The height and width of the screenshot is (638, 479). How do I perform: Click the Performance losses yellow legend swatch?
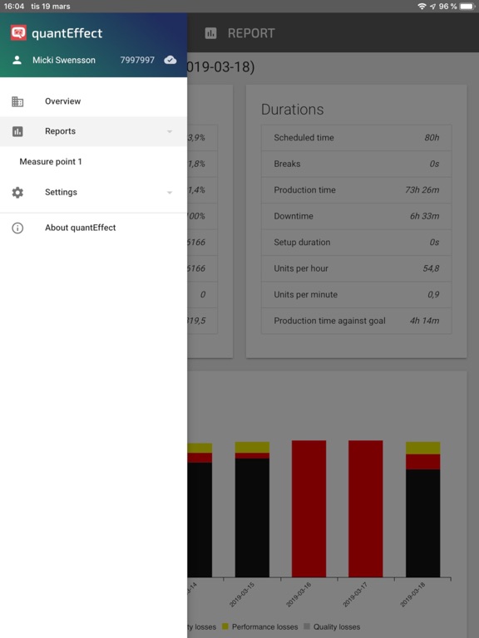(225, 626)
